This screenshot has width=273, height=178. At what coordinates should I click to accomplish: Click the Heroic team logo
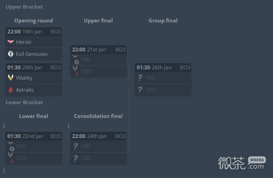tap(11, 42)
